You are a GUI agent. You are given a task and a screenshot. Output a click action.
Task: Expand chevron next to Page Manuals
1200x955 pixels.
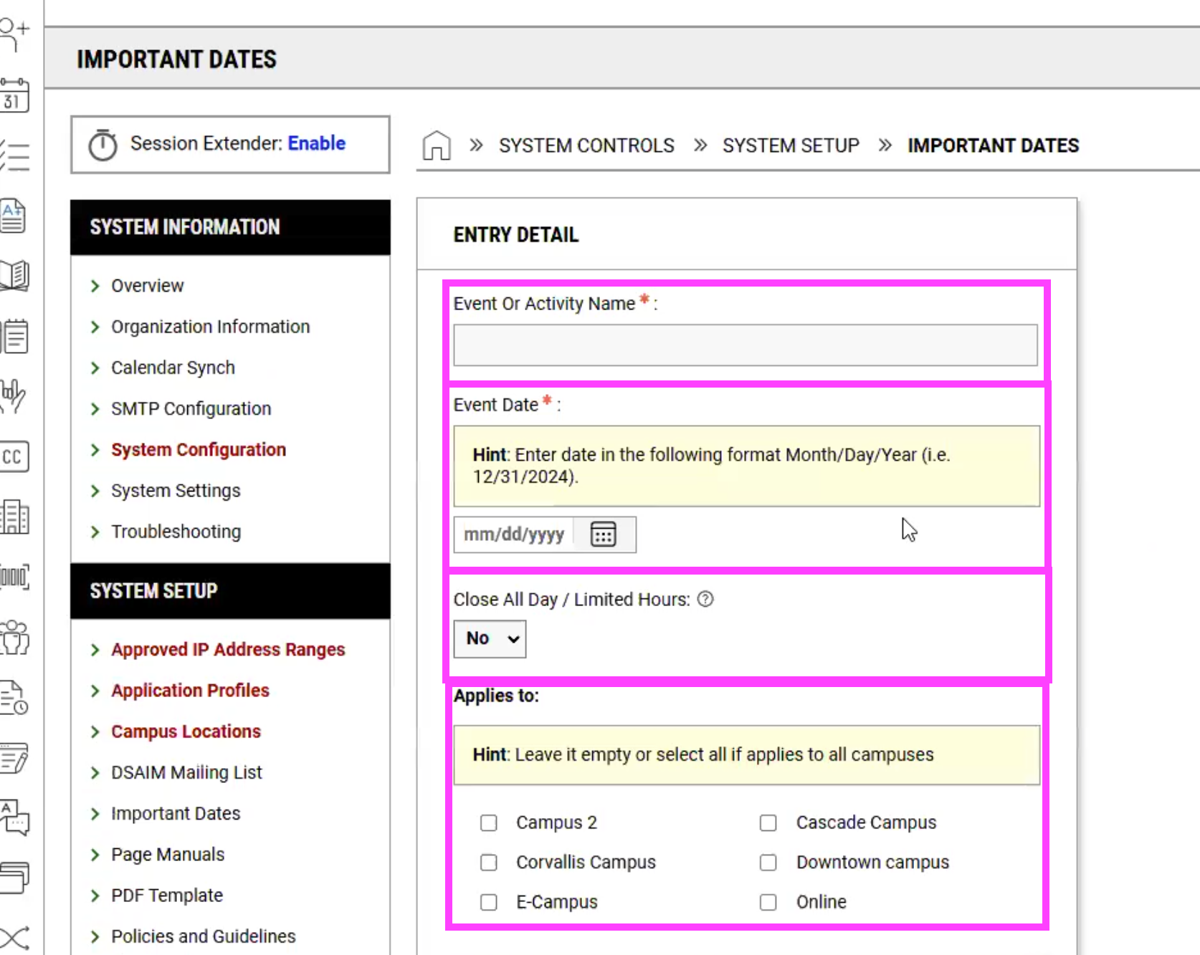click(x=95, y=855)
